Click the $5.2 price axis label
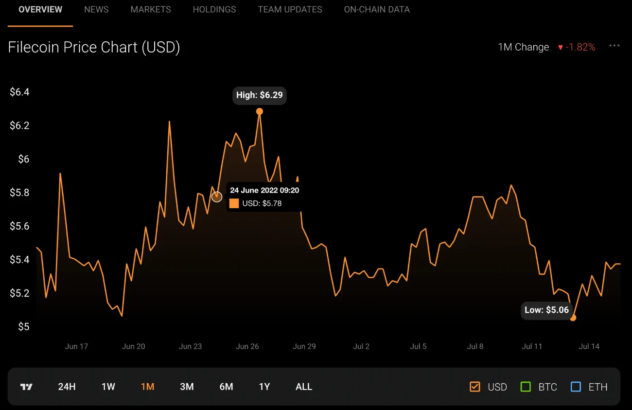Viewport: 632px width, 410px height. point(20,293)
